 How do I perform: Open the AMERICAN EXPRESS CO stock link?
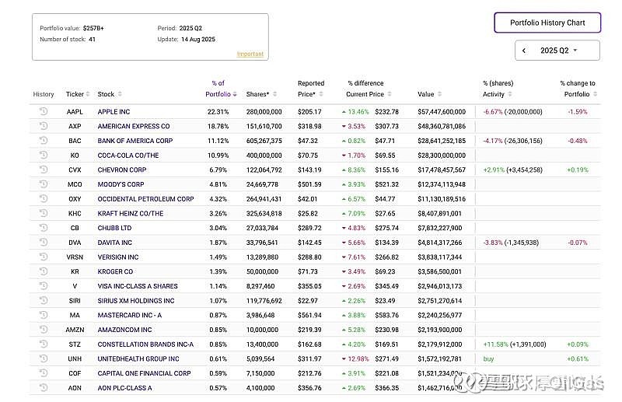click(134, 126)
